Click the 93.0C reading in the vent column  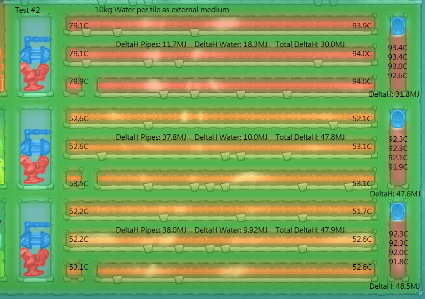[398, 66]
